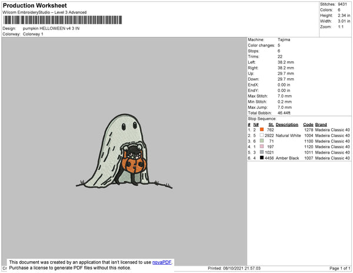
Task: Click the 'EndY:' value 0.00 in
Action: [x=284, y=91]
